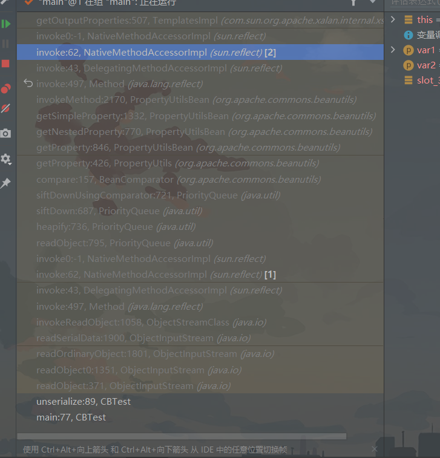The image size is (440, 458).
Task: Open the thread selector dropdown arrow
Action: click(x=372, y=2)
